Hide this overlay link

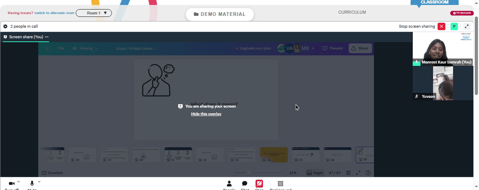click(206, 114)
